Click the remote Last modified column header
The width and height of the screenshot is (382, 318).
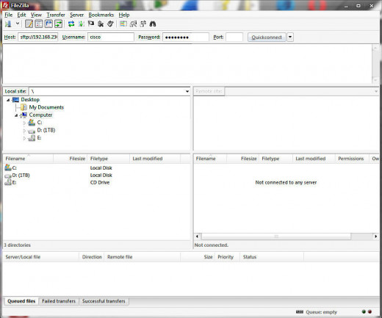pos(314,159)
